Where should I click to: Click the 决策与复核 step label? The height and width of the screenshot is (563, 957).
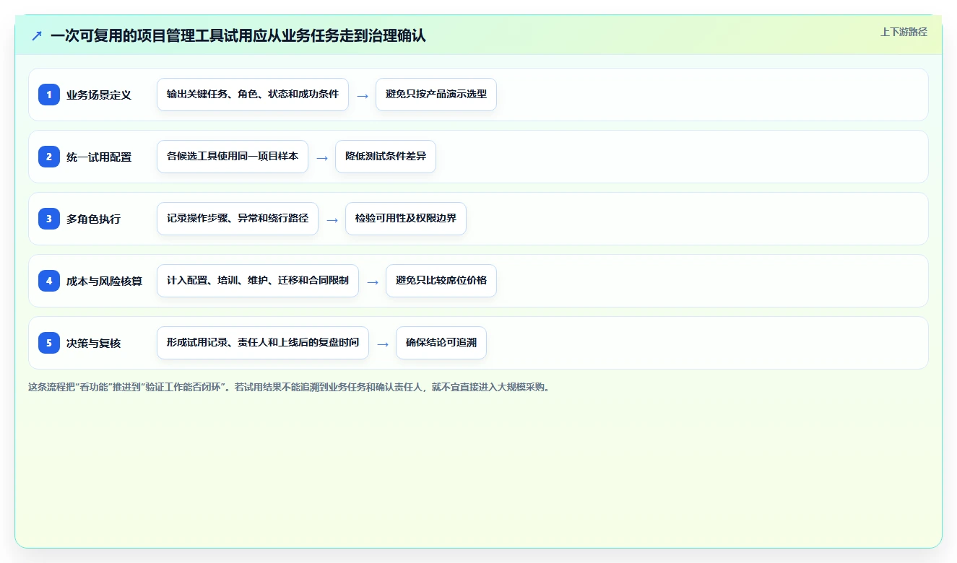pyautogui.click(x=94, y=344)
